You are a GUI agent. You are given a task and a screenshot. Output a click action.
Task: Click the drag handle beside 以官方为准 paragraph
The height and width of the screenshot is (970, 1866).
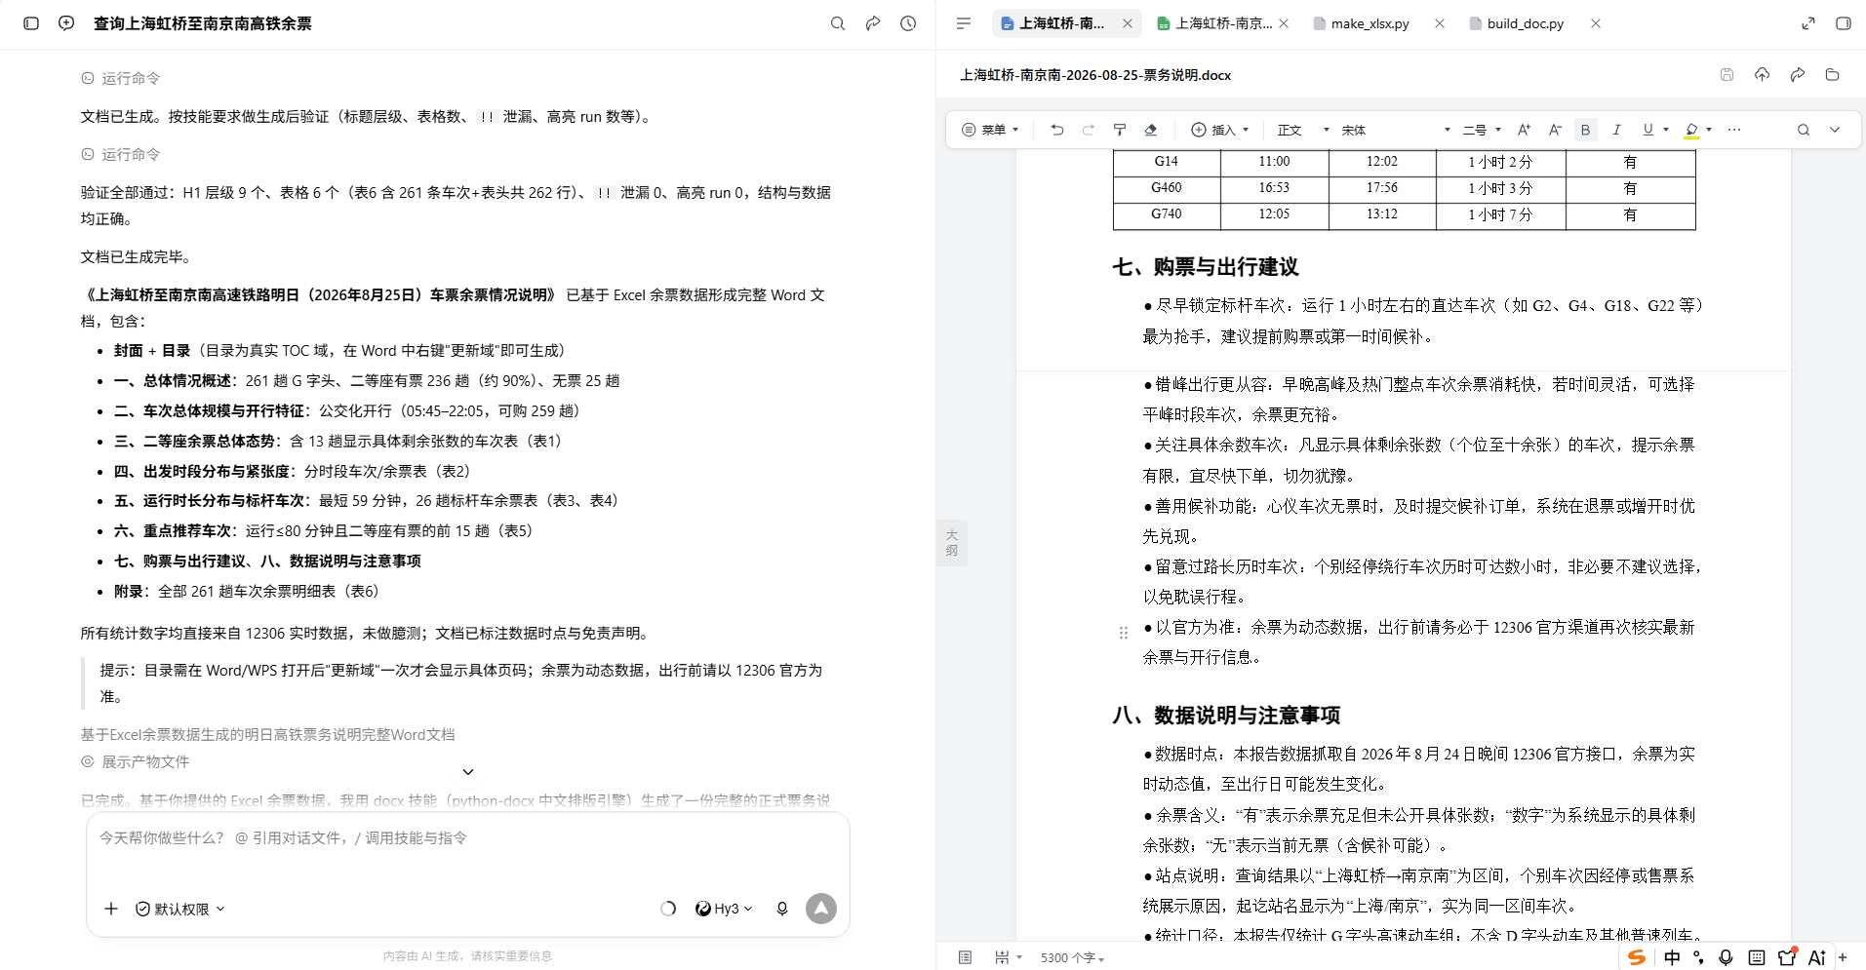(1124, 633)
